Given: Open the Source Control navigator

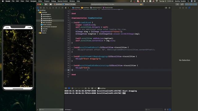Looking at the screenshot, I should (41, 8).
